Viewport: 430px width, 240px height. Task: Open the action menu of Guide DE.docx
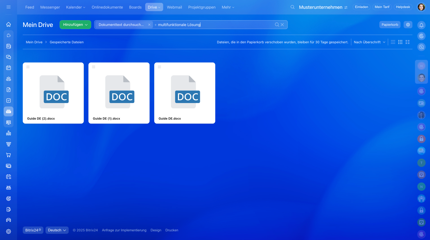(x=160, y=67)
